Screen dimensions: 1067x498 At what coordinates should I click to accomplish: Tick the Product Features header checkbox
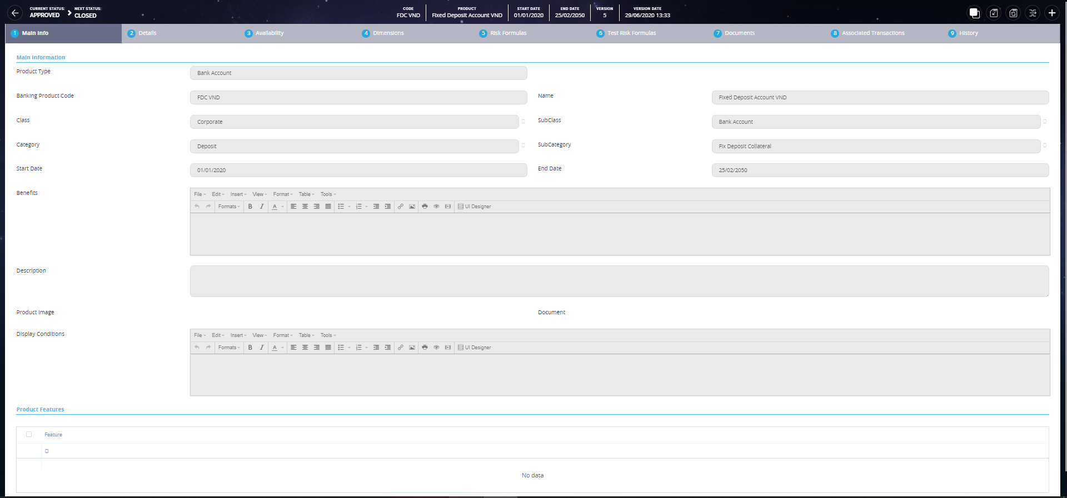(x=29, y=434)
